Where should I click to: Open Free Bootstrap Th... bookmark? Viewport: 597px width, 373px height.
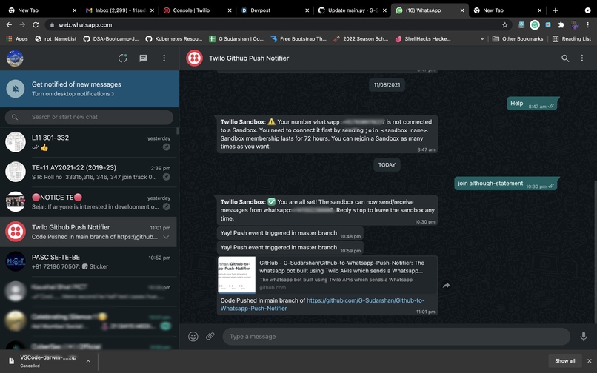pyautogui.click(x=298, y=38)
